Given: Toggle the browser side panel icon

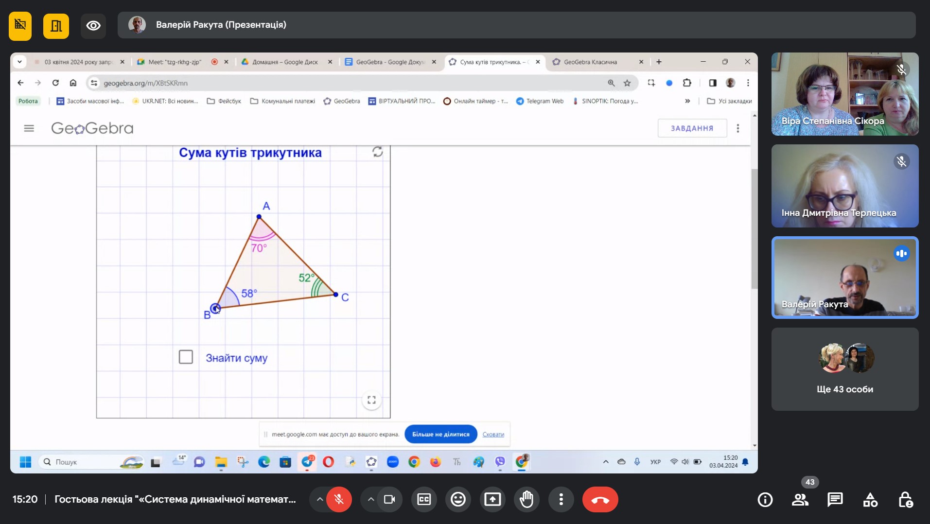Looking at the screenshot, I should 713,83.
